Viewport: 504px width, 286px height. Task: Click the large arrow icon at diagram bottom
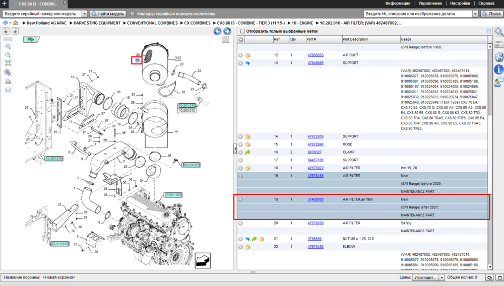(203, 260)
